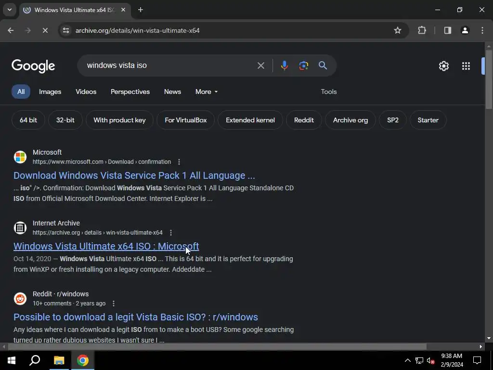Open more options for Internet Archive result
Viewport: 493px width, 370px height.
pos(171,233)
